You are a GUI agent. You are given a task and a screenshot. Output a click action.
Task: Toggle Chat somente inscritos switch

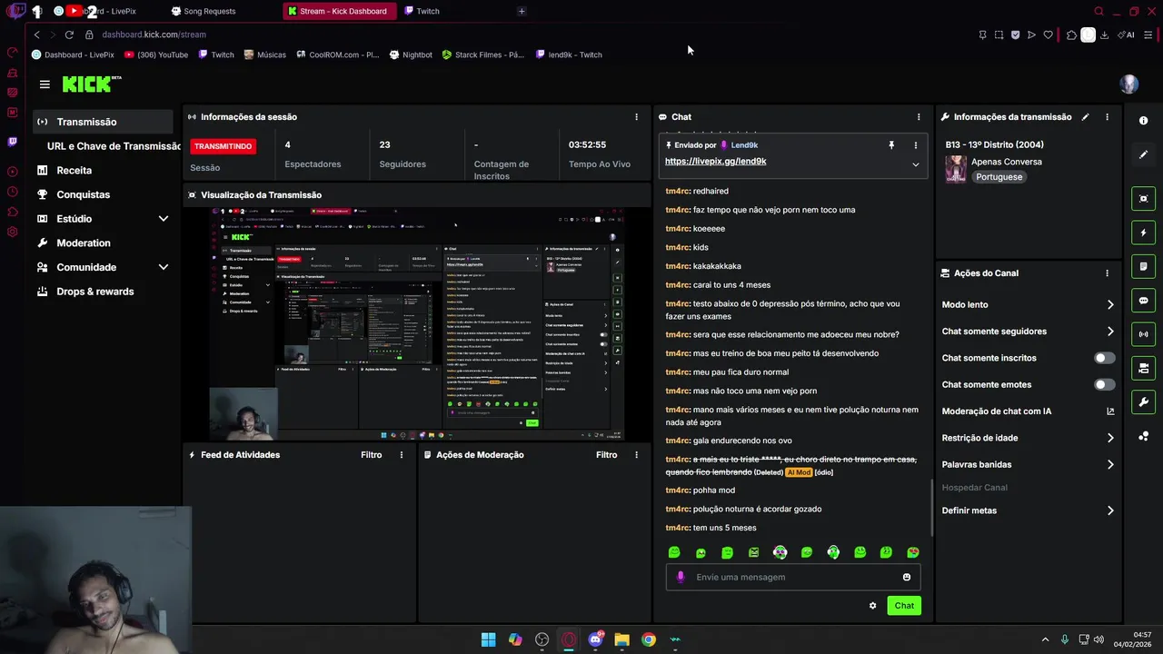pos(1104,358)
